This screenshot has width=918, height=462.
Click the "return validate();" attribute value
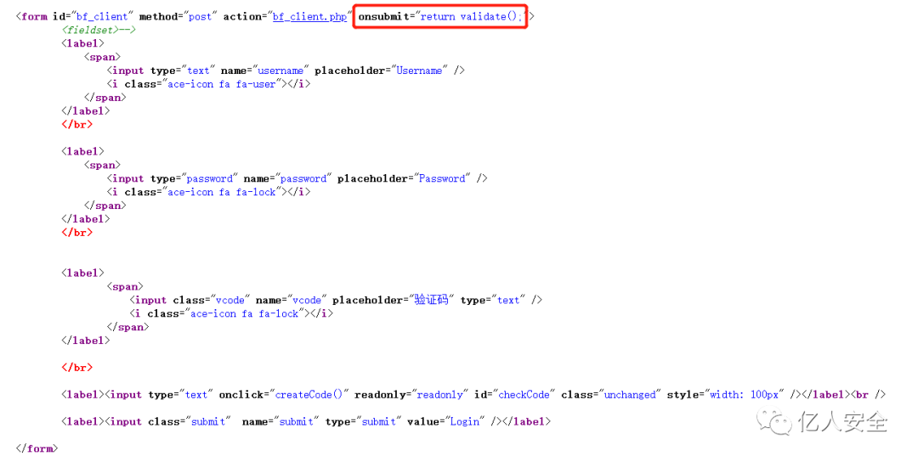point(471,16)
